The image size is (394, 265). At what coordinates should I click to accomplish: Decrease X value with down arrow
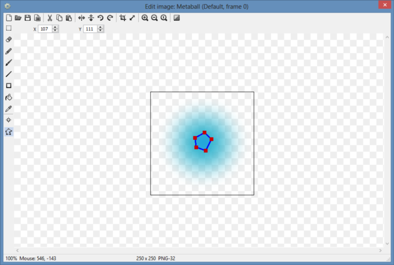pos(55,31)
